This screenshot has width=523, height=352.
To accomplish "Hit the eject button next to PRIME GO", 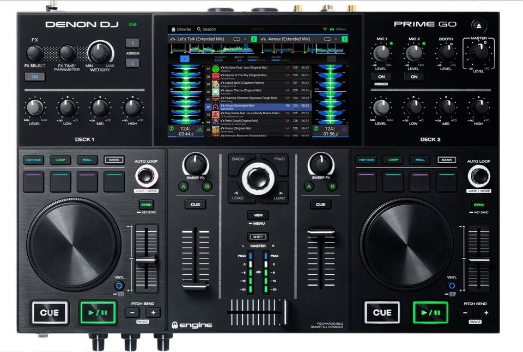I will (479, 26).
